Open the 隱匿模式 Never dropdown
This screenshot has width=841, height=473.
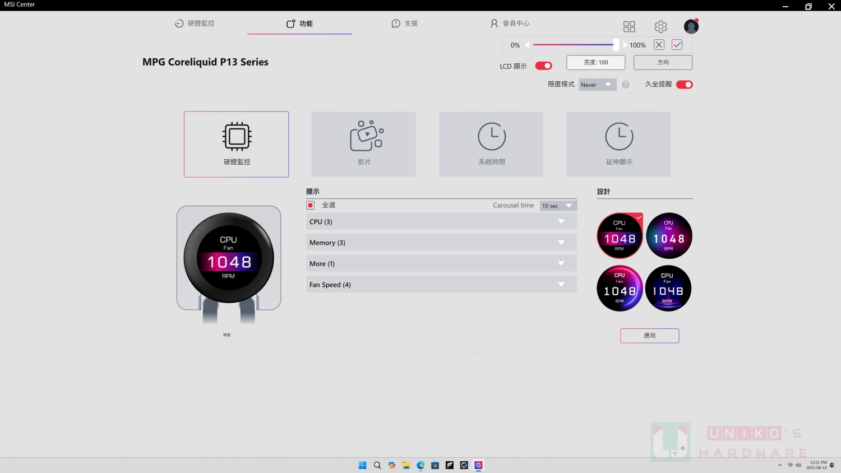(597, 85)
